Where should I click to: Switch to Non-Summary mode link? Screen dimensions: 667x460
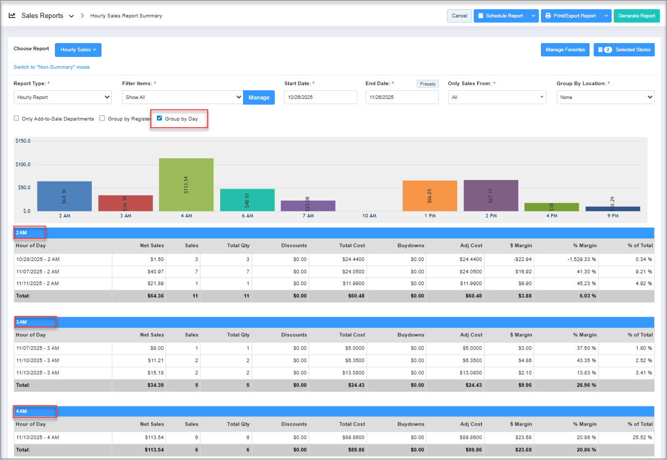(x=51, y=67)
